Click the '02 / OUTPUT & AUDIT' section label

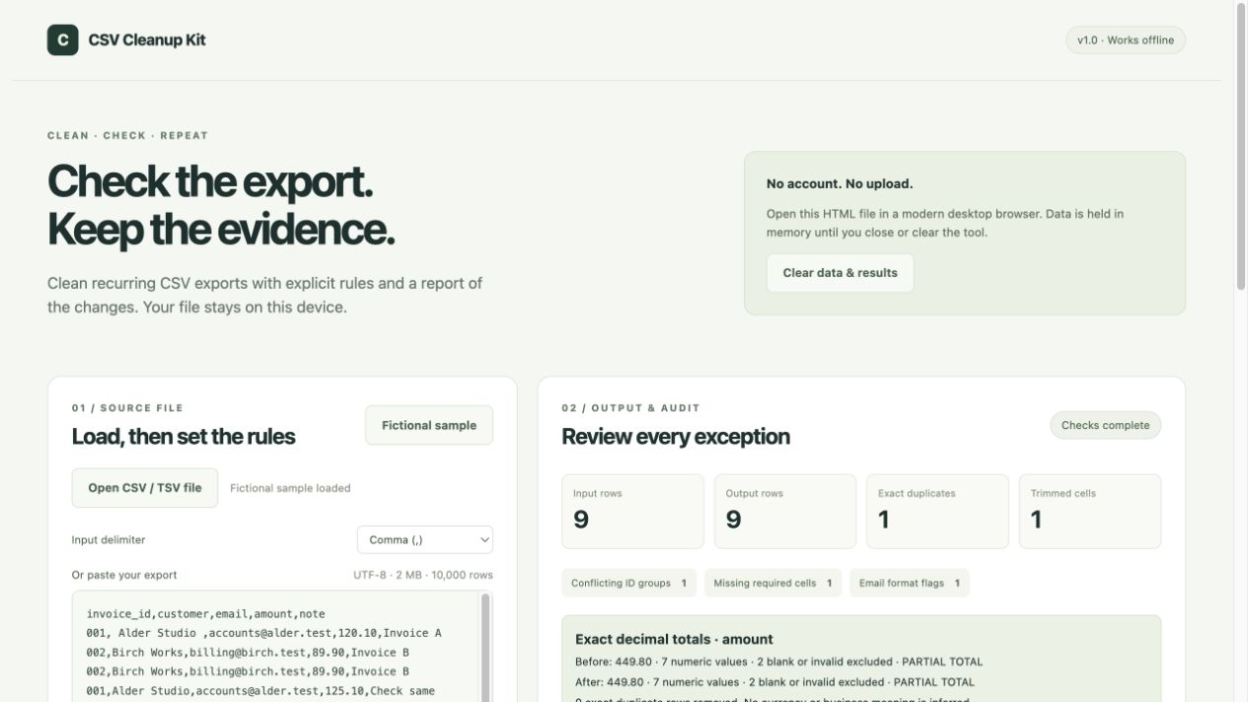[630, 407]
